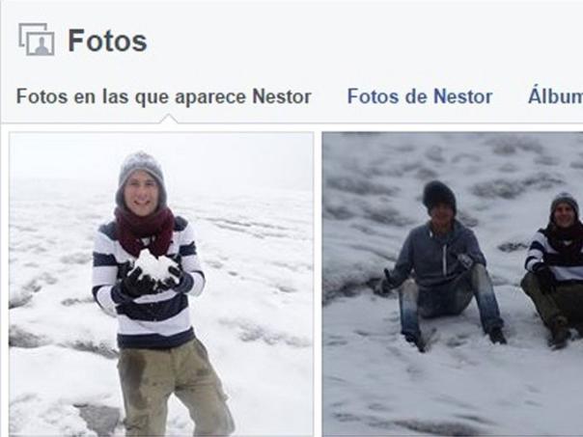Click the khaki pants in the first photo
583x437 pixels.
[x=175, y=389]
